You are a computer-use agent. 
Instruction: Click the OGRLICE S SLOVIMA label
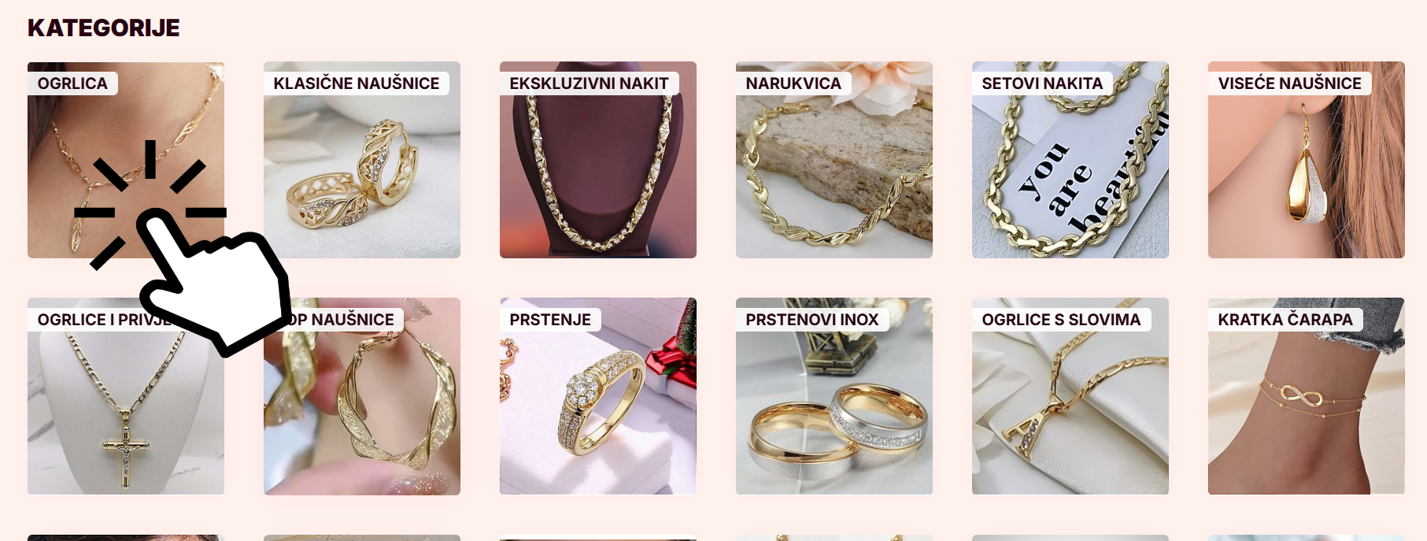click(x=1061, y=320)
